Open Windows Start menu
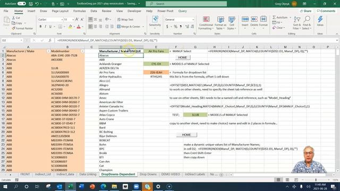Viewport: 340px width, 191px height. coord(5,186)
